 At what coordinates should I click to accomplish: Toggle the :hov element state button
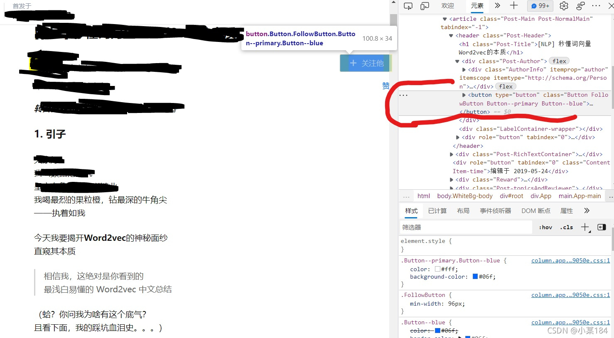[x=545, y=227]
